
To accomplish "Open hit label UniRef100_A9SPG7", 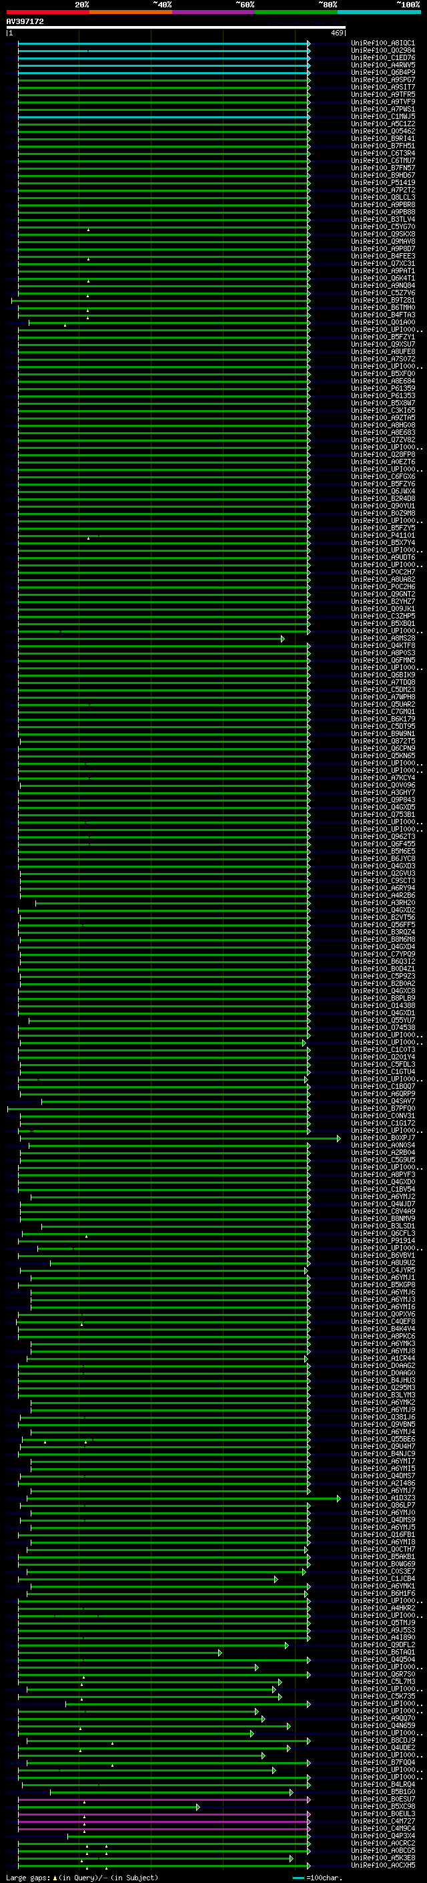I will [x=383, y=80].
